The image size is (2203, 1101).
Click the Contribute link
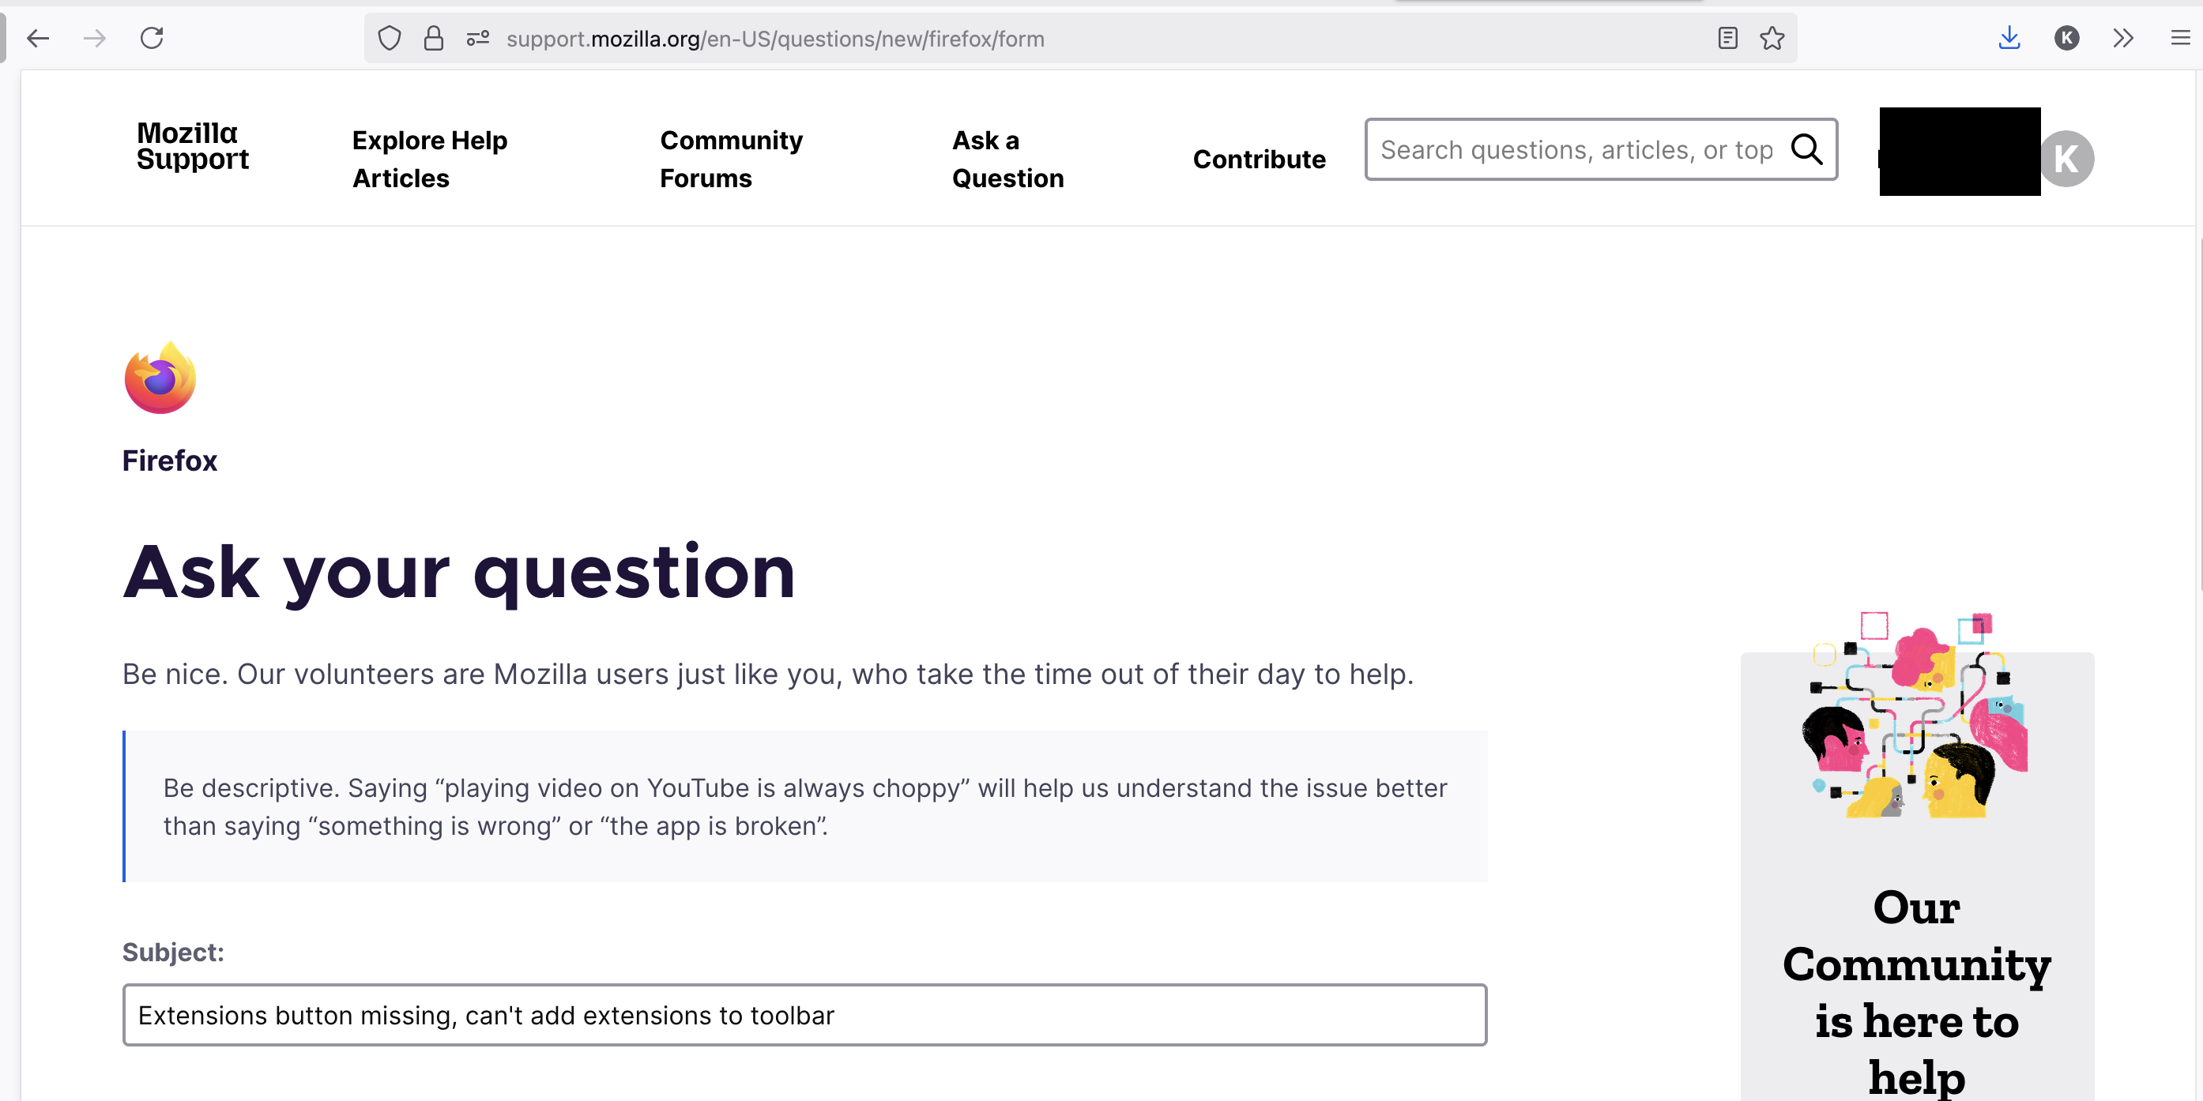click(1259, 159)
